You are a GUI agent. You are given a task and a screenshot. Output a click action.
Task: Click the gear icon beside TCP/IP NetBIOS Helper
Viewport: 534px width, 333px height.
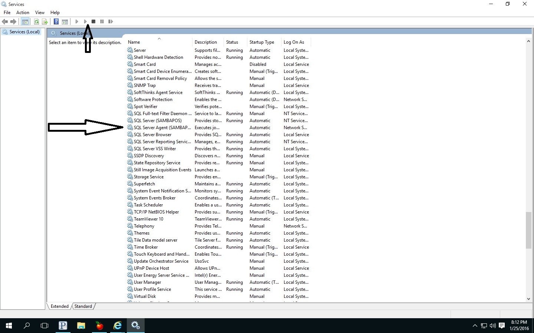point(130,212)
